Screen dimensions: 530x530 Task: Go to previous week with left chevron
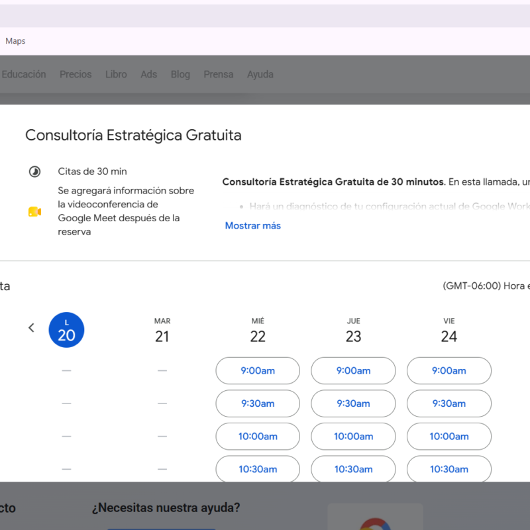31,327
